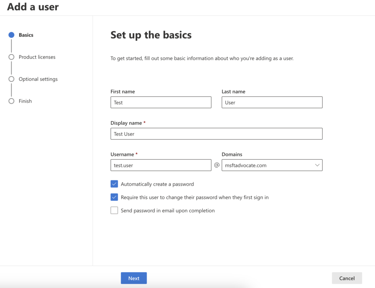Click the Product licenses step circle
The width and height of the screenshot is (375, 288).
[x=11, y=57]
